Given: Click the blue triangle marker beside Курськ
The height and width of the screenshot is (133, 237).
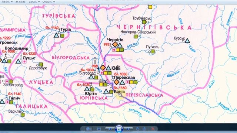Looking at the screenshot, I should [x=187, y=41].
